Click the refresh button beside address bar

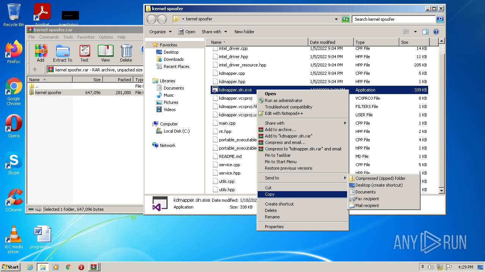click(x=346, y=19)
